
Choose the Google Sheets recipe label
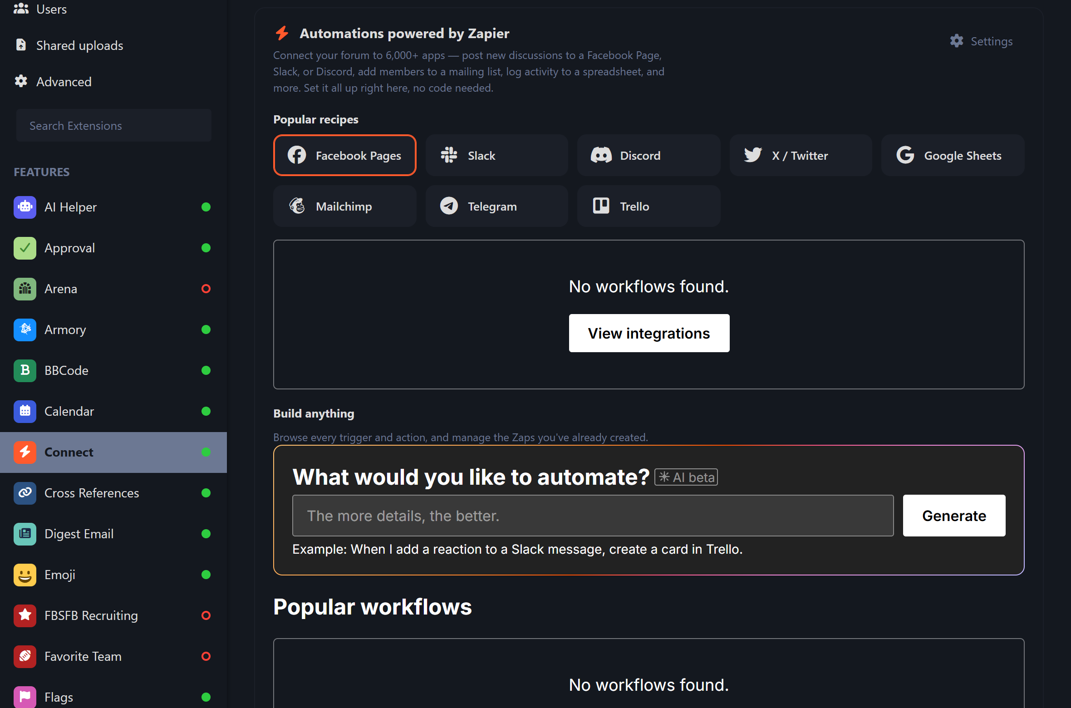963,156
